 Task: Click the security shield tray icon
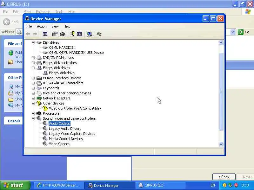click(x=224, y=185)
